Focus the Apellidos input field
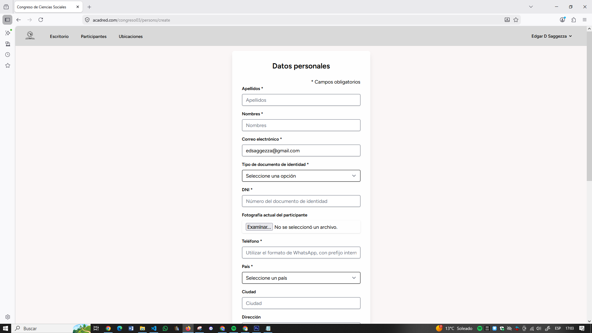This screenshot has width=592, height=333. 301,100
